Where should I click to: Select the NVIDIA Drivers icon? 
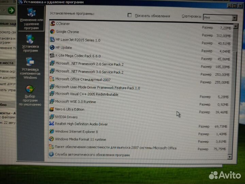[52, 117]
